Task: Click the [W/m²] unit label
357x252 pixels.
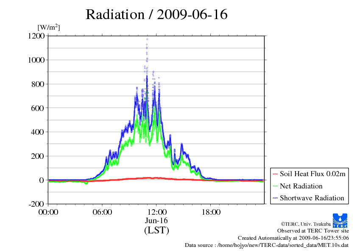Action: [x=49, y=27]
